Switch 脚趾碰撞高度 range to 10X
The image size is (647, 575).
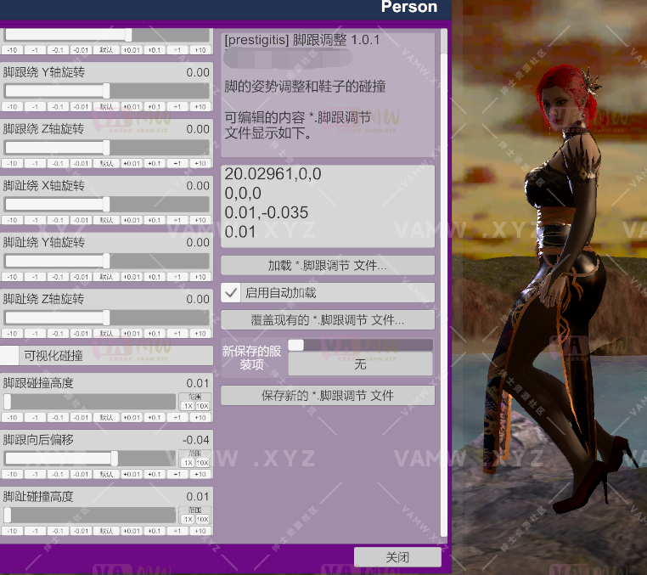coord(203,519)
